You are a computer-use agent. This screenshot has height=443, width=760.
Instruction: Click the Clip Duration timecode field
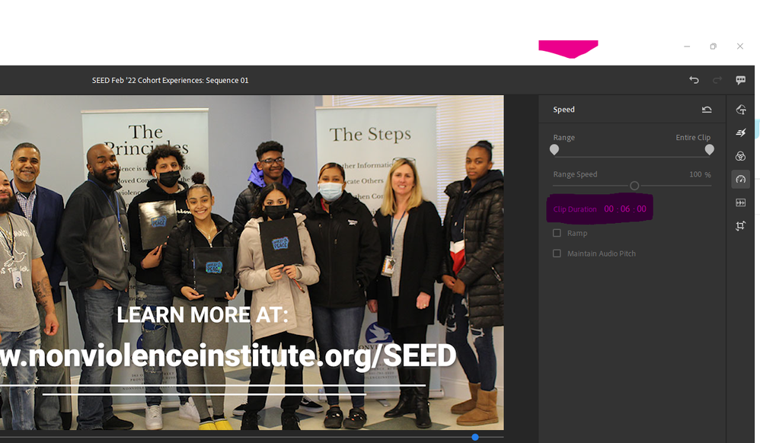tap(624, 209)
